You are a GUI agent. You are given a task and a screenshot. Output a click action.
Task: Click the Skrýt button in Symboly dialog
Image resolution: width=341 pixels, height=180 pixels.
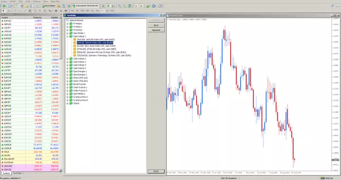coord(156,26)
